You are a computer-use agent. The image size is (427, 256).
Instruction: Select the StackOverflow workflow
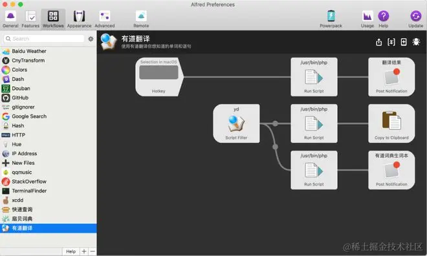point(49,182)
